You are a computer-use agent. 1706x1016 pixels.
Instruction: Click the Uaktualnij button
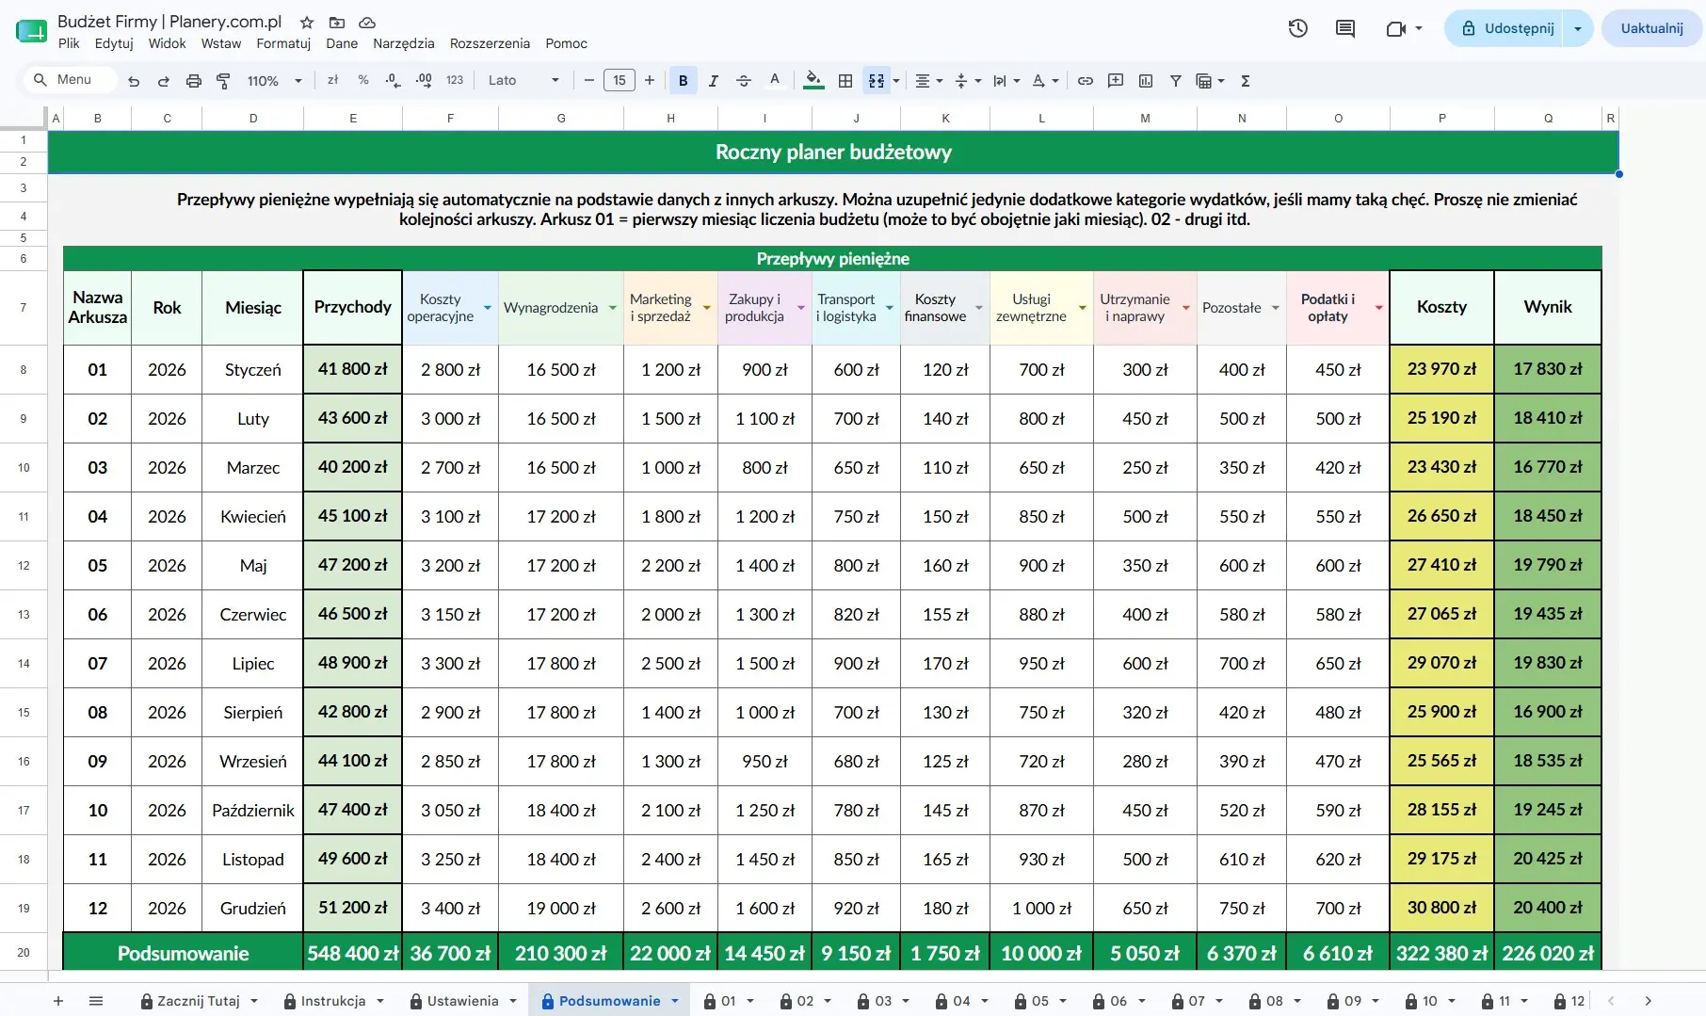1652,28
